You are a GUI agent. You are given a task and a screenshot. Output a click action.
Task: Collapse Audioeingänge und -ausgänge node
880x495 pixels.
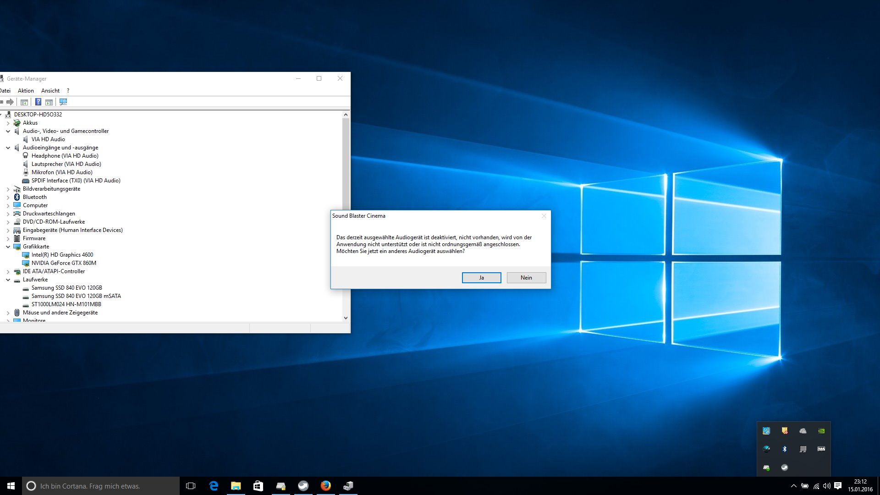click(x=8, y=148)
